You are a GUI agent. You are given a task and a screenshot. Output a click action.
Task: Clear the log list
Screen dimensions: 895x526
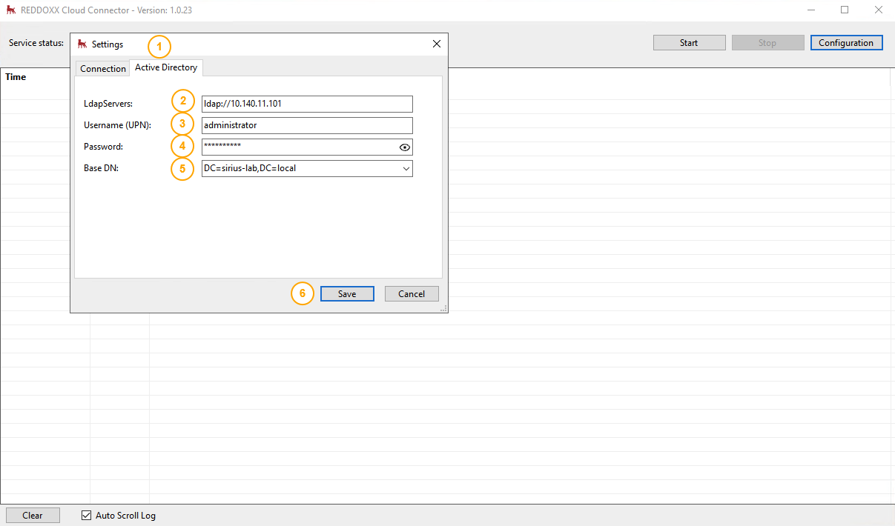(x=33, y=515)
